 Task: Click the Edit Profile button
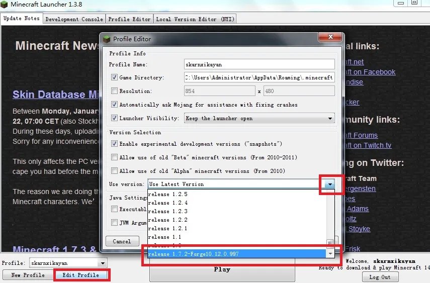[x=80, y=275]
